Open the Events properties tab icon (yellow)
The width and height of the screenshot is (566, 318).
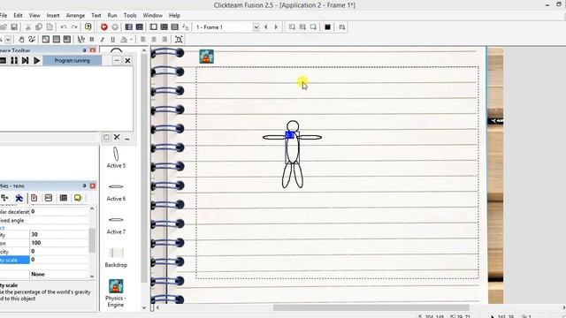(78, 198)
